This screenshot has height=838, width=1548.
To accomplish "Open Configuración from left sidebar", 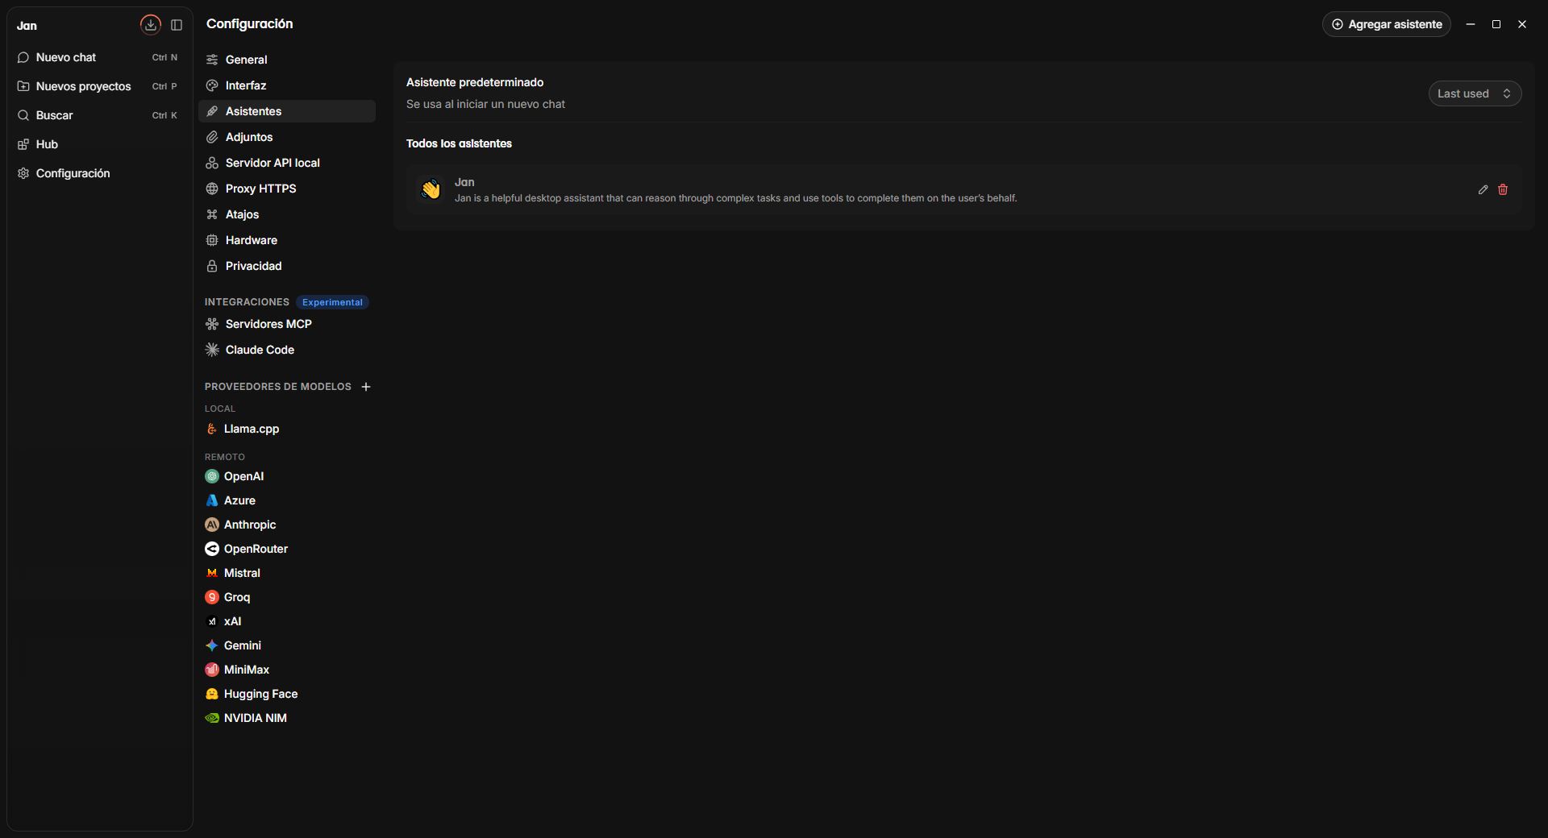I will pos(99,173).
